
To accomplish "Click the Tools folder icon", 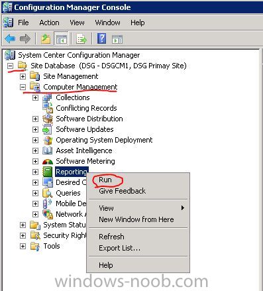I will click(35, 246).
